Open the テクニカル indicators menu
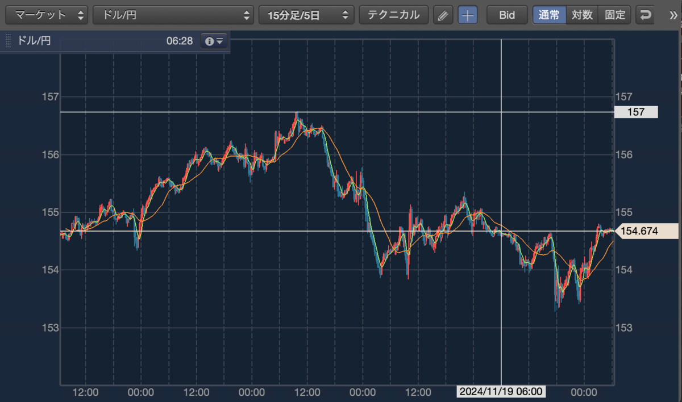 393,15
